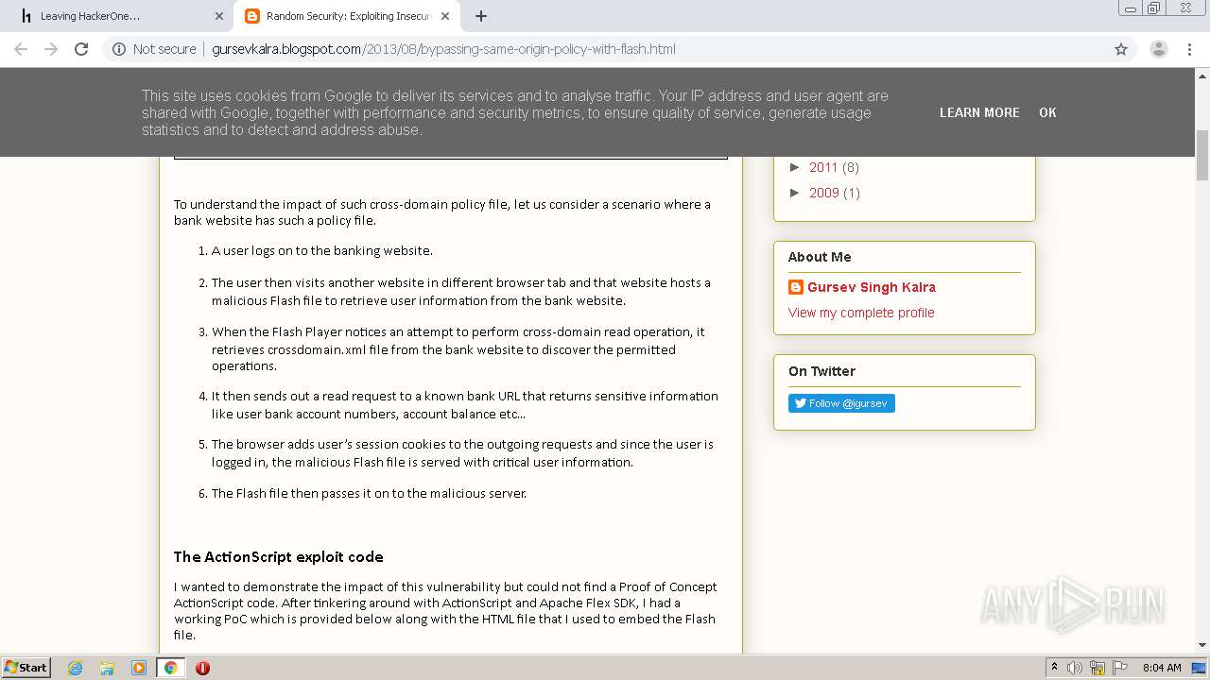Click the red Opera taskbar icon
The image size is (1210, 680).
click(x=202, y=668)
